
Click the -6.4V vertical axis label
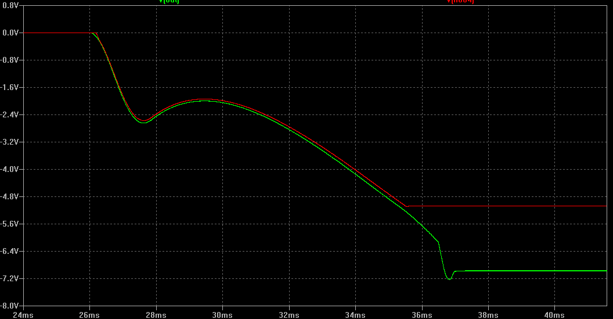[9, 251]
